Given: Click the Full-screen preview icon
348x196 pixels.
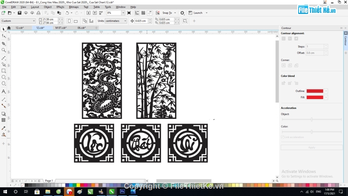Looking at the screenshot, I should click(x=129, y=13).
